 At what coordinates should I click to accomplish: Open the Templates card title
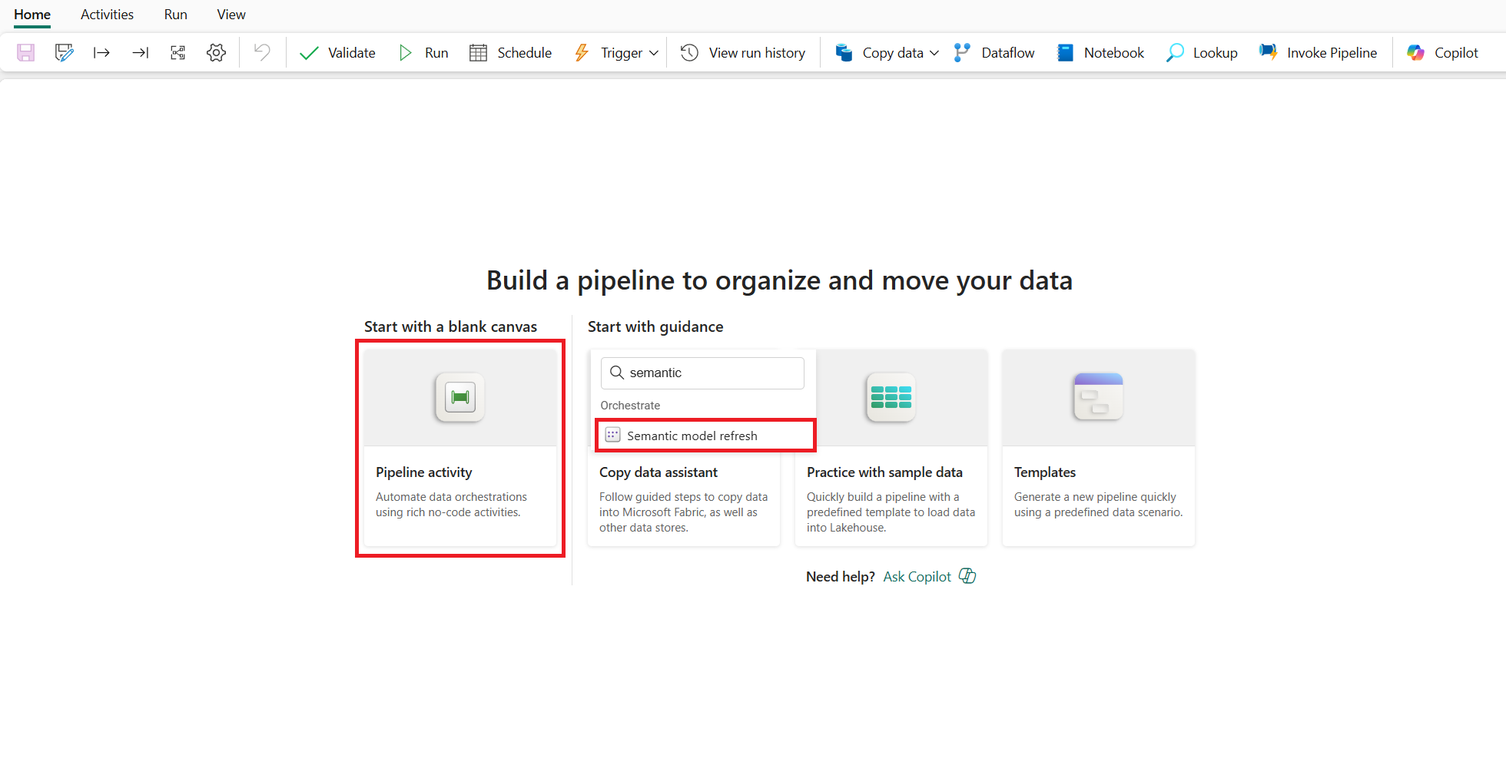1044,472
